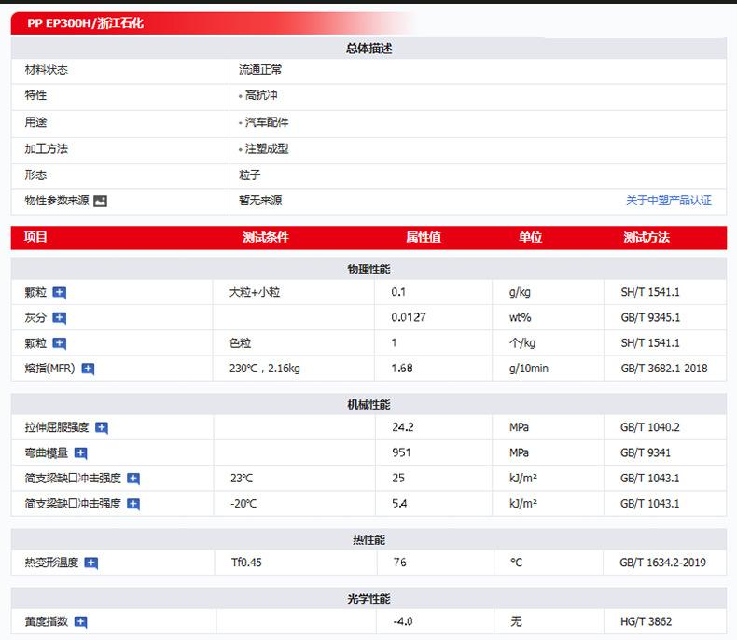
Task: Click the plus icon for 简支梁缺口冲击强度 at -20℃
Action: tap(133, 504)
